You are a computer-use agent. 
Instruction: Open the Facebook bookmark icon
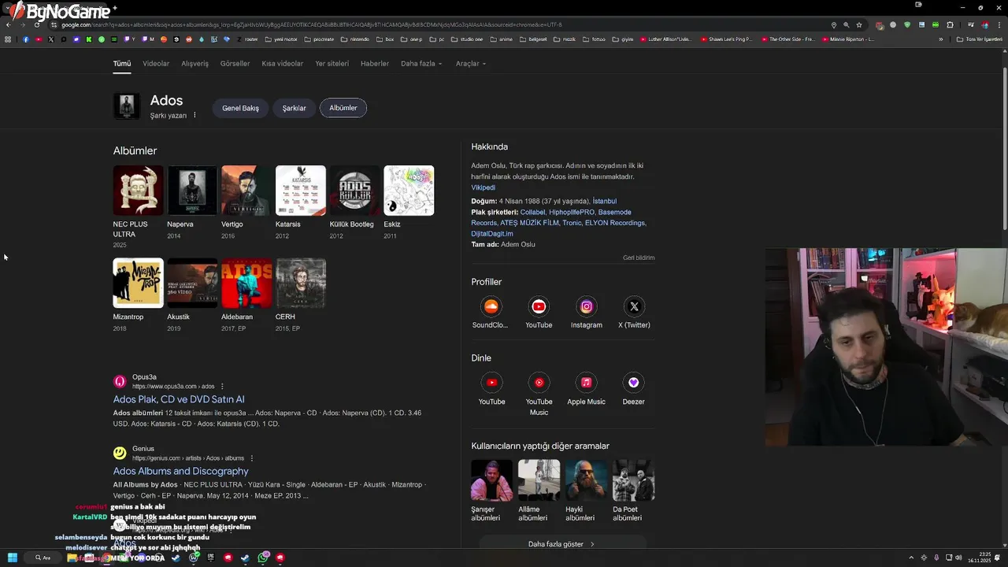(x=26, y=39)
